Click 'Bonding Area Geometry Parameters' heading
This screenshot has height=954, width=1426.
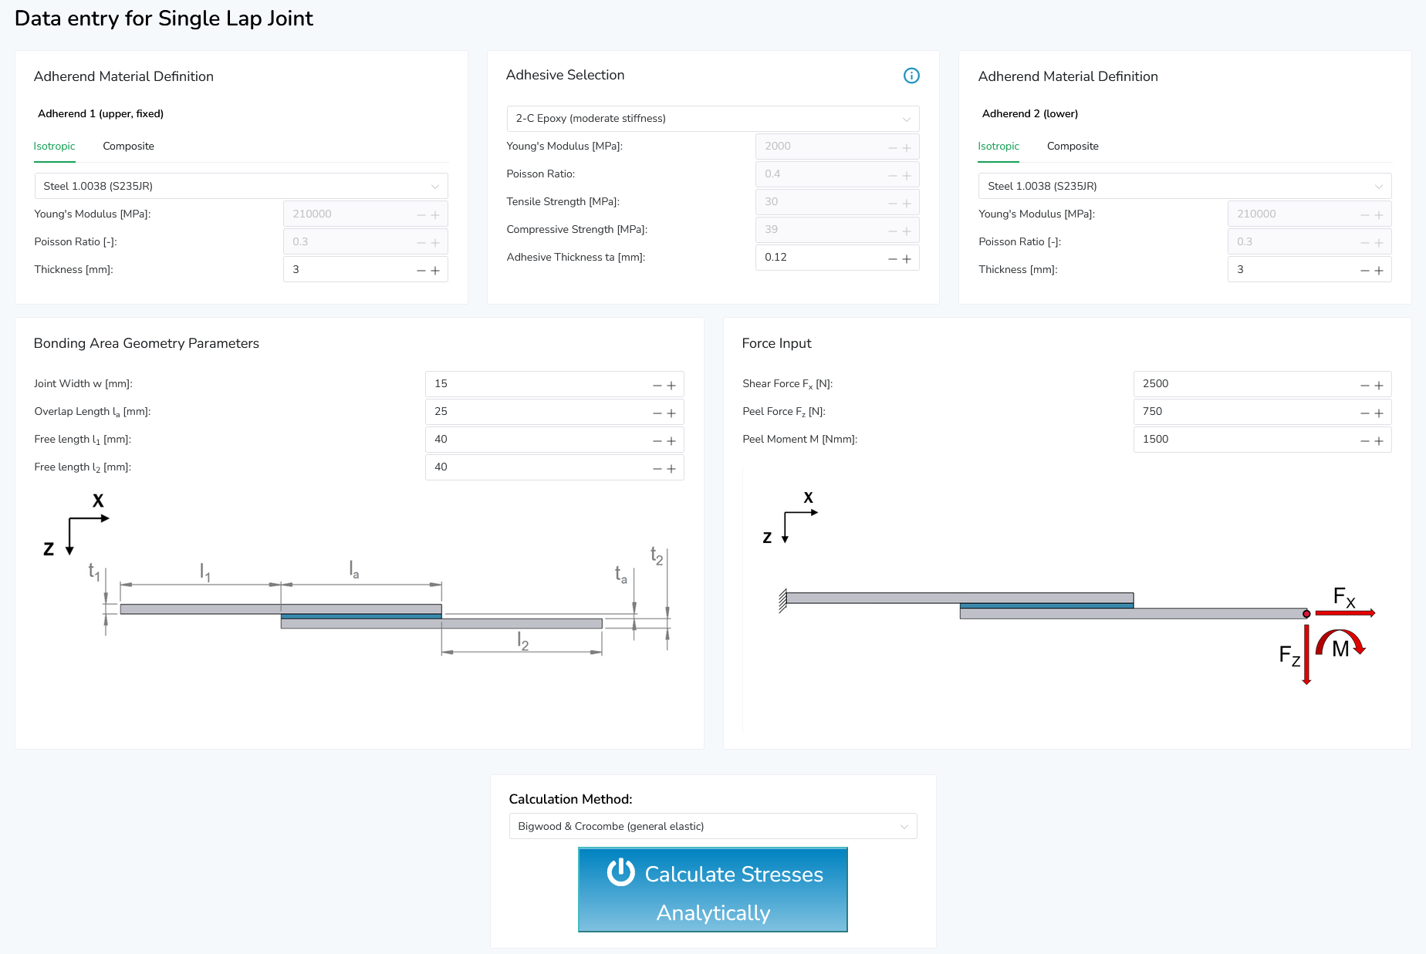click(x=147, y=343)
